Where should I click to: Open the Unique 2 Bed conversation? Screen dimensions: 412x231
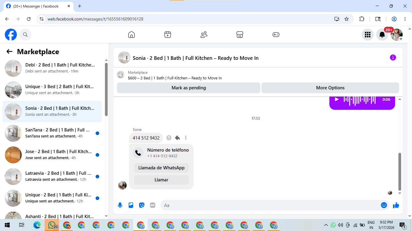point(52,198)
